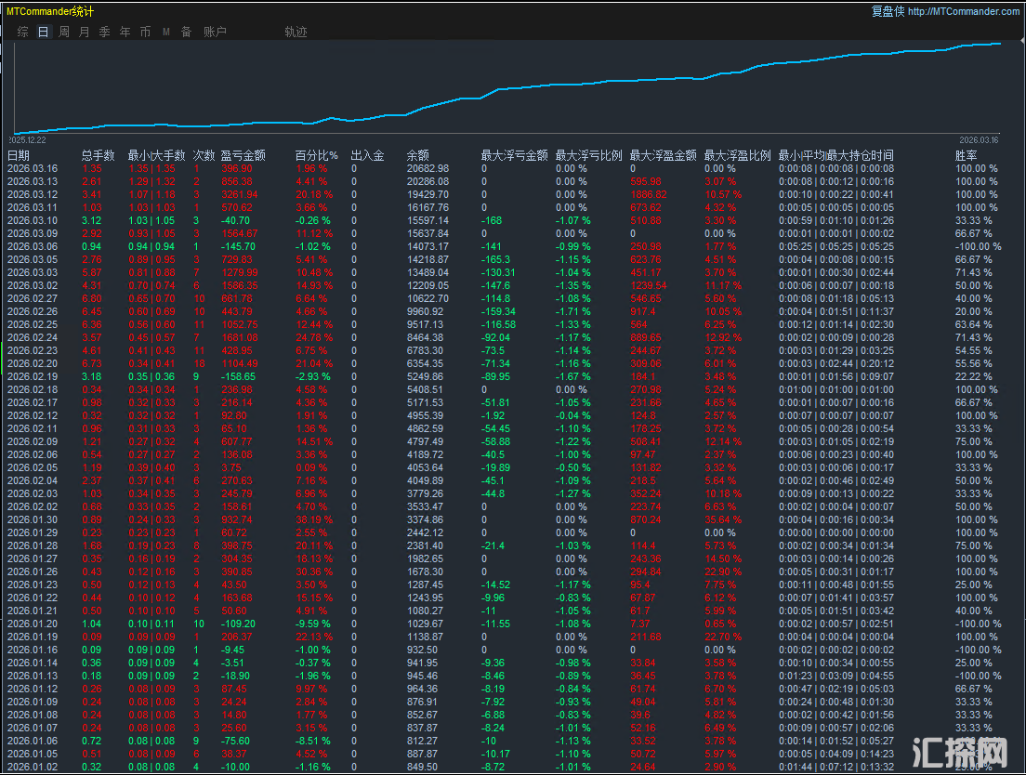
Task: Click the 胜率 column header
Action: (x=966, y=155)
